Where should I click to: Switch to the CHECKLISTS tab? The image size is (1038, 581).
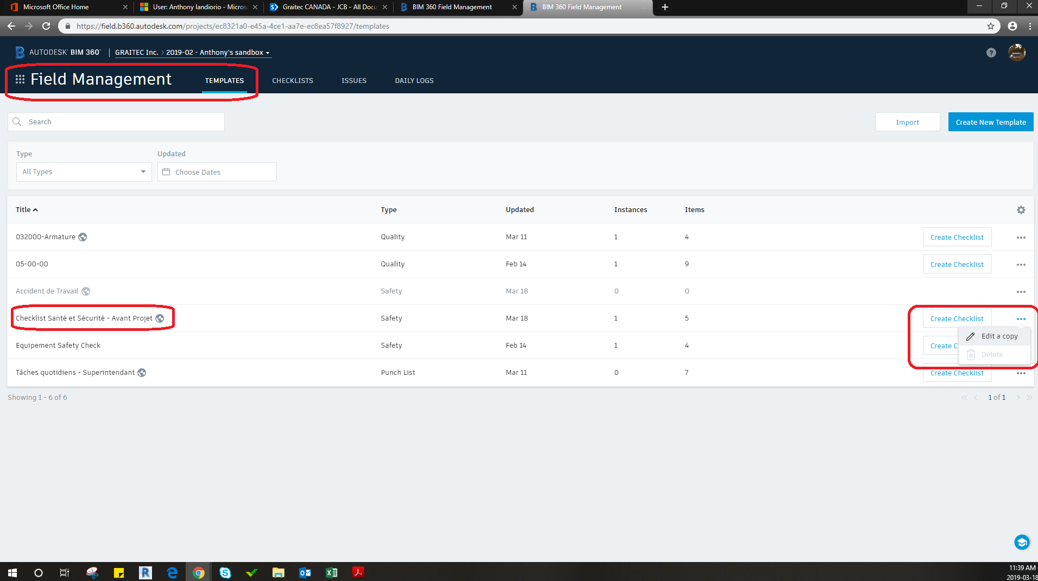click(293, 80)
